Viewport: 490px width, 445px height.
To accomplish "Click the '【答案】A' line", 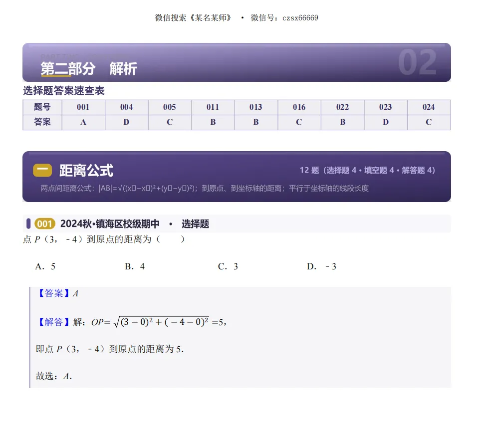I will (x=57, y=293).
